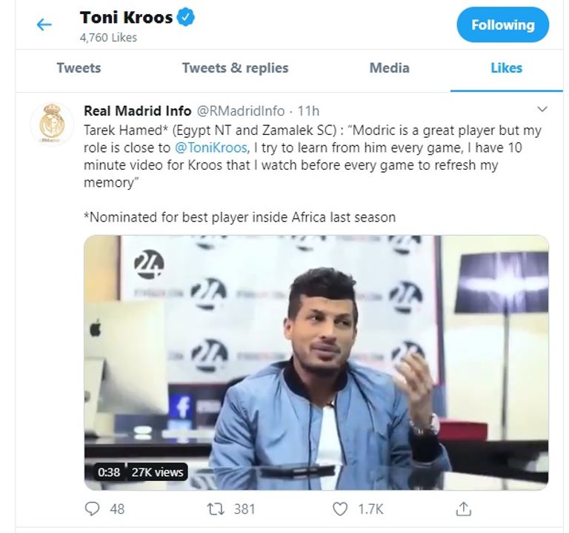Play the Tarek Hamed interview video
The width and height of the screenshot is (569, 533).
tap(316, 362)
